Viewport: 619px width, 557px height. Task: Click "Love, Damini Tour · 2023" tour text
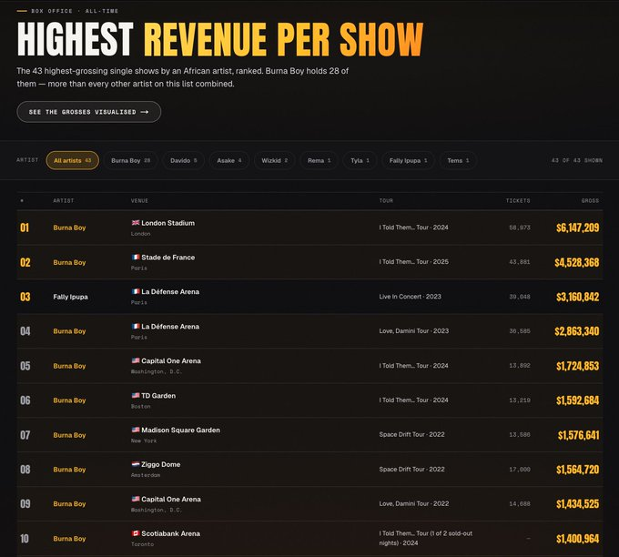point(413,330)
